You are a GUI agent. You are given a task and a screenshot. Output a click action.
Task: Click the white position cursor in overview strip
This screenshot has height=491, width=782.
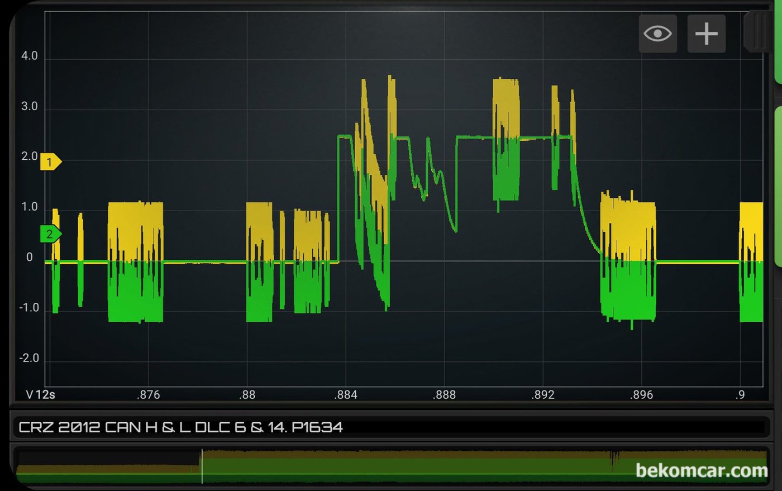pos(202,466)
